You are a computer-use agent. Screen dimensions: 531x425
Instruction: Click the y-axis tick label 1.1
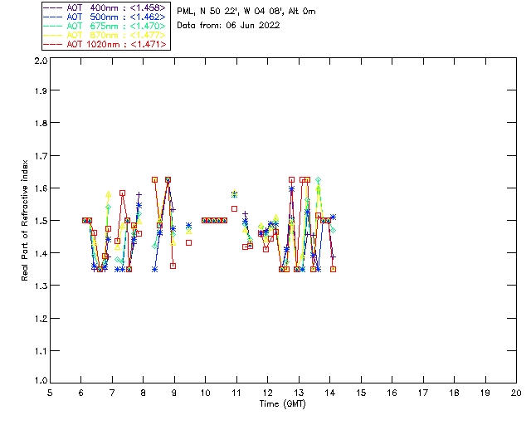(41, 351)
